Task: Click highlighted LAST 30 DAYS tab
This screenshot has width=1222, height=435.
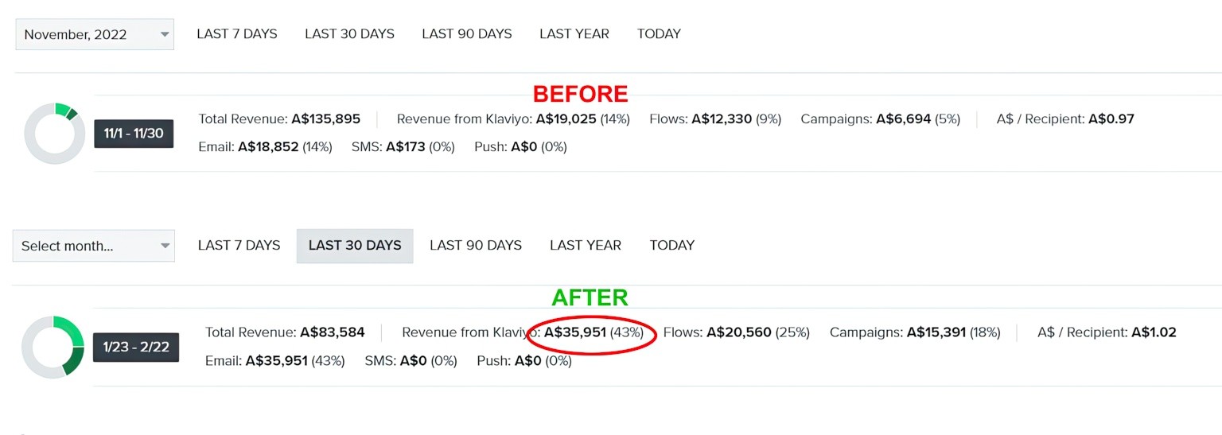Action: (355, 246)
